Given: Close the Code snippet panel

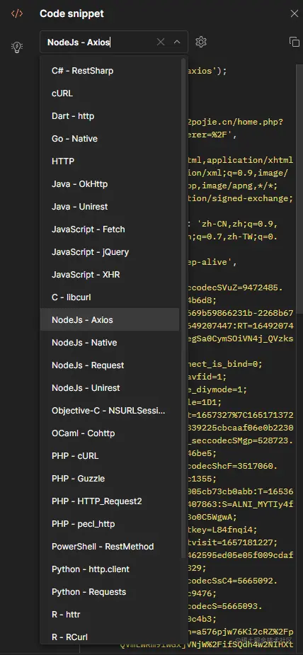Looking at the screenshot, I should pyautogui.click(x=295, y=13).
